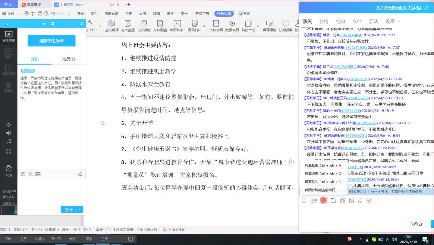Toggle 拼写检查 in the status bar

(124, 230)
